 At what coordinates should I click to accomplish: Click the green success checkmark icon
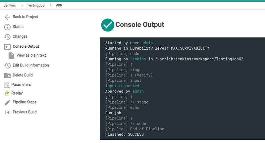click(108, 25)
